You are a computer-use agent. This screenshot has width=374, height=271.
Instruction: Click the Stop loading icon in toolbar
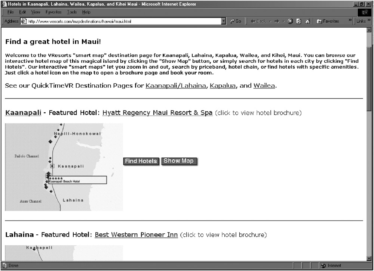click(290, 21)
